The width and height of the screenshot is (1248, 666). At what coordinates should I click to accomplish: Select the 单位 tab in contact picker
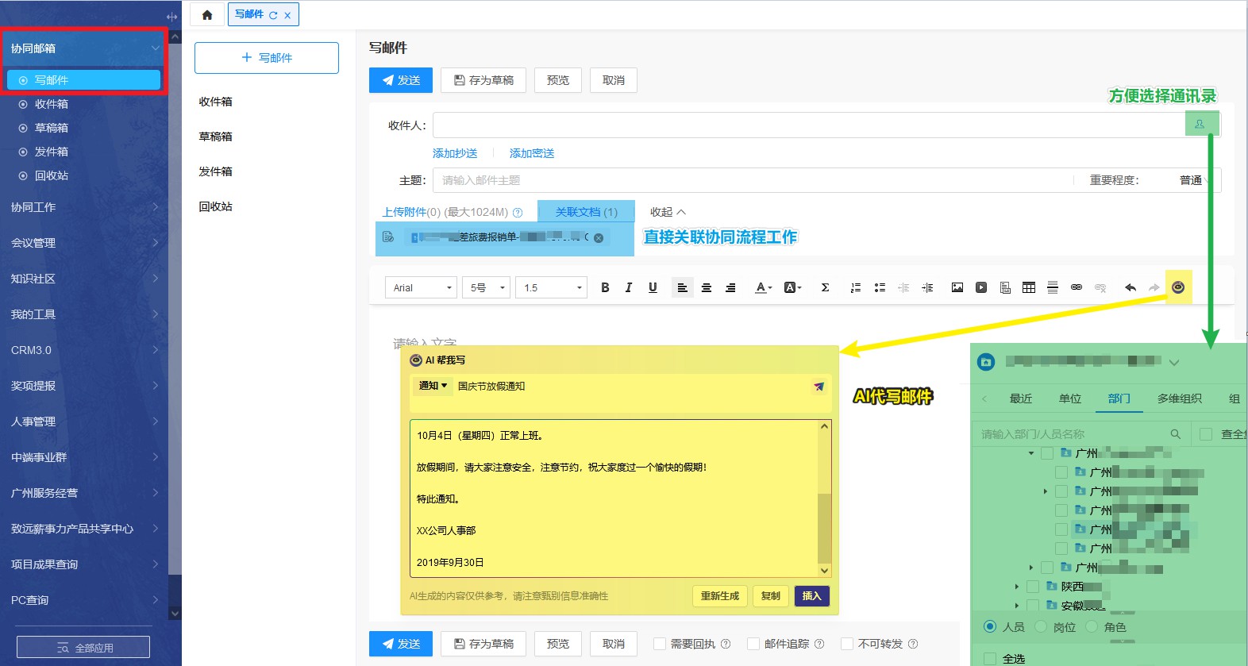click(1070, 398)
